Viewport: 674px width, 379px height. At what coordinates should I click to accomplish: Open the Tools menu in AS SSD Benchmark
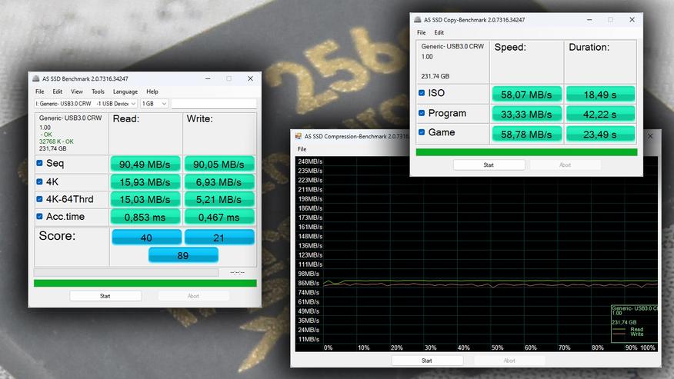click(x=98, y=91)
